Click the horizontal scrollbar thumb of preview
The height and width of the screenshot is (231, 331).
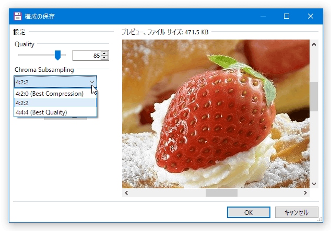pyautogui.click(x=221, y=192)
